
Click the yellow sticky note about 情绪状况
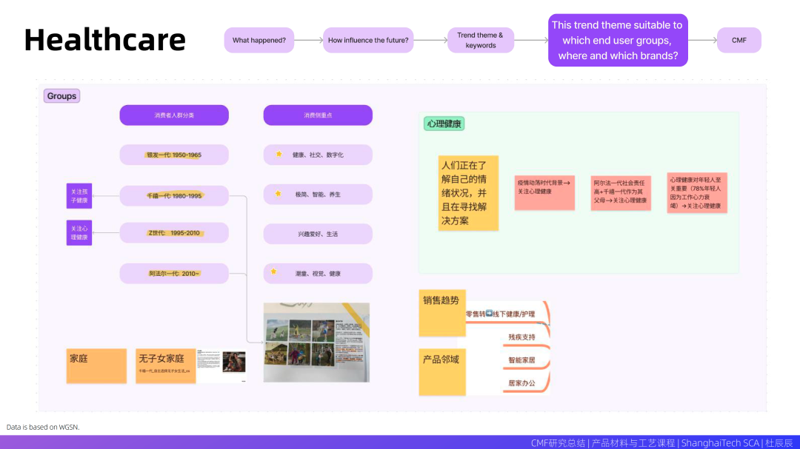[x=468, y=193]
